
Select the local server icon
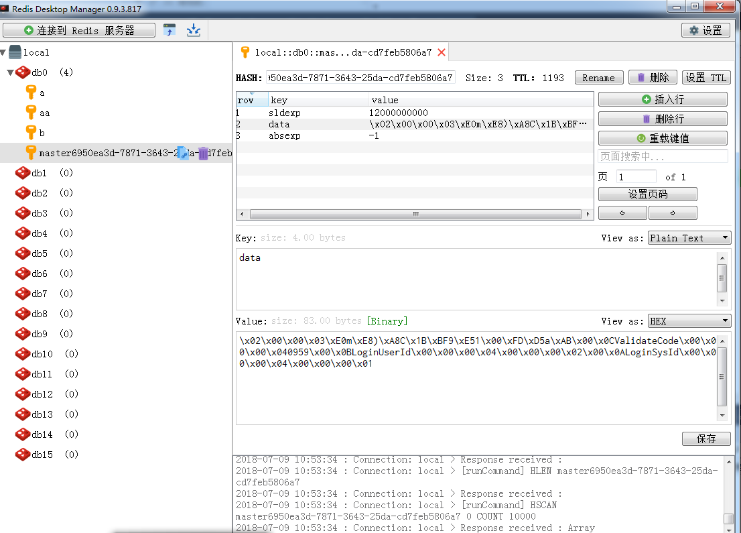pyautogui.click(x=15, y=52)
